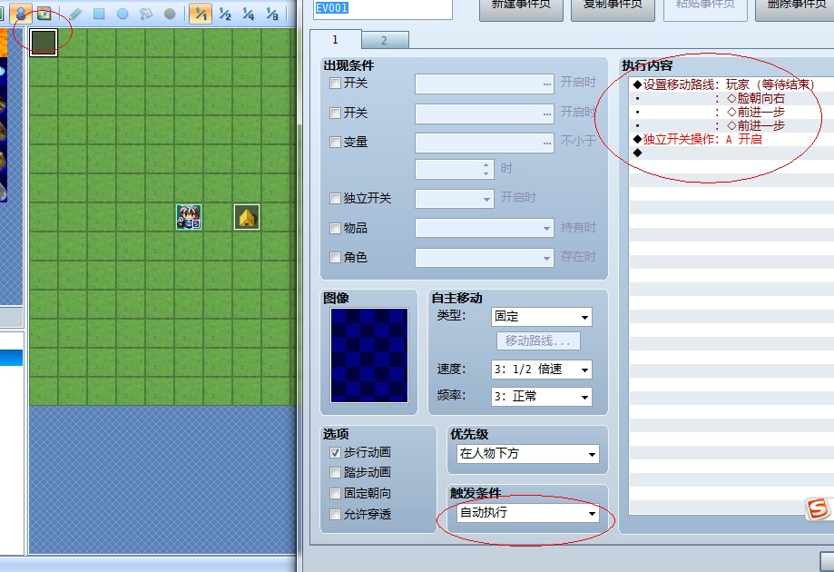Viewport: 834px width, 572px height.
Task: Set map zoom to 1/8 scale
Action: click(x=271, y=14)
